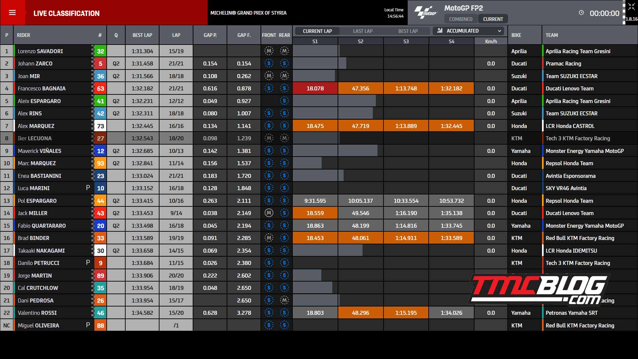
Task: Click the version number 1.8.16
Action: pyautogui.click(x=631, y=19)
